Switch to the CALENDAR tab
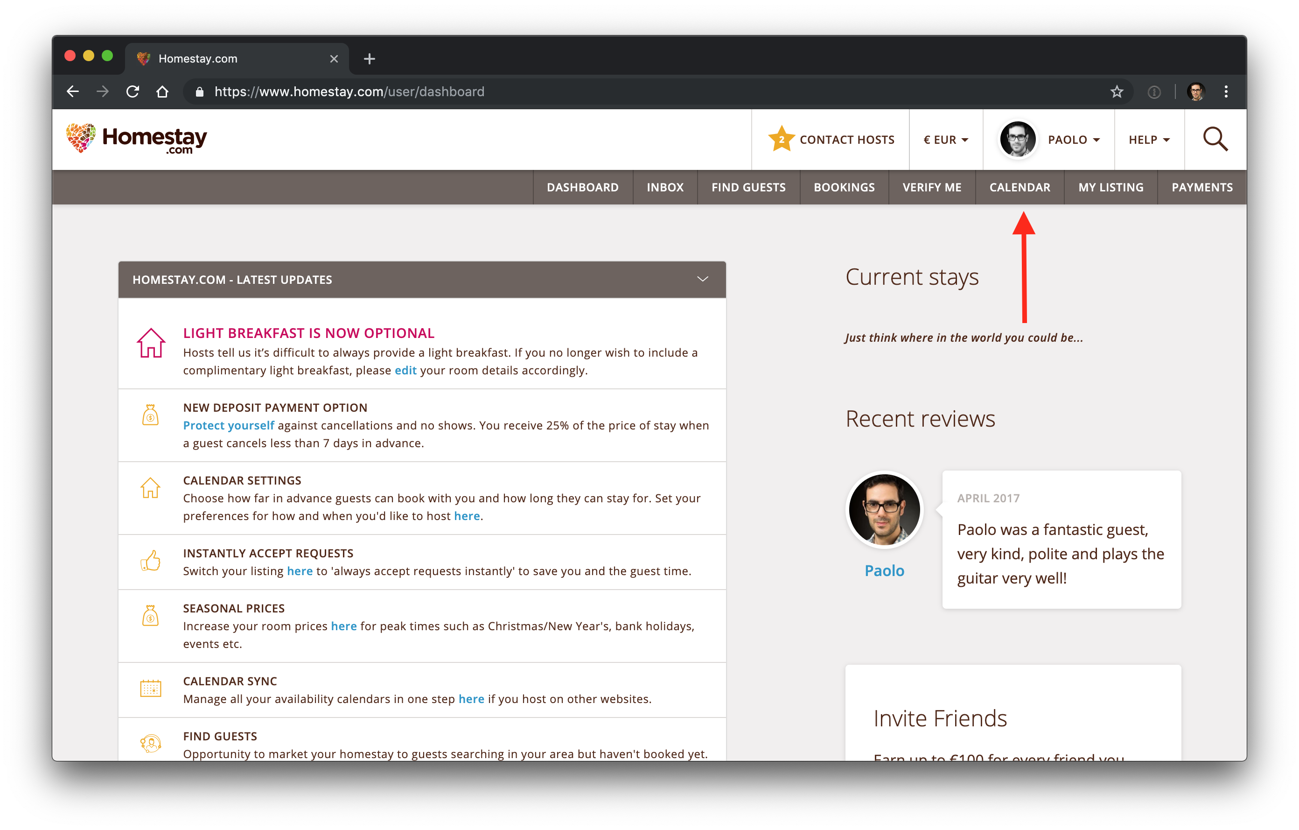Image resolution: width=1299 pixels, height=830 pixels. [x=1020, y=187]
